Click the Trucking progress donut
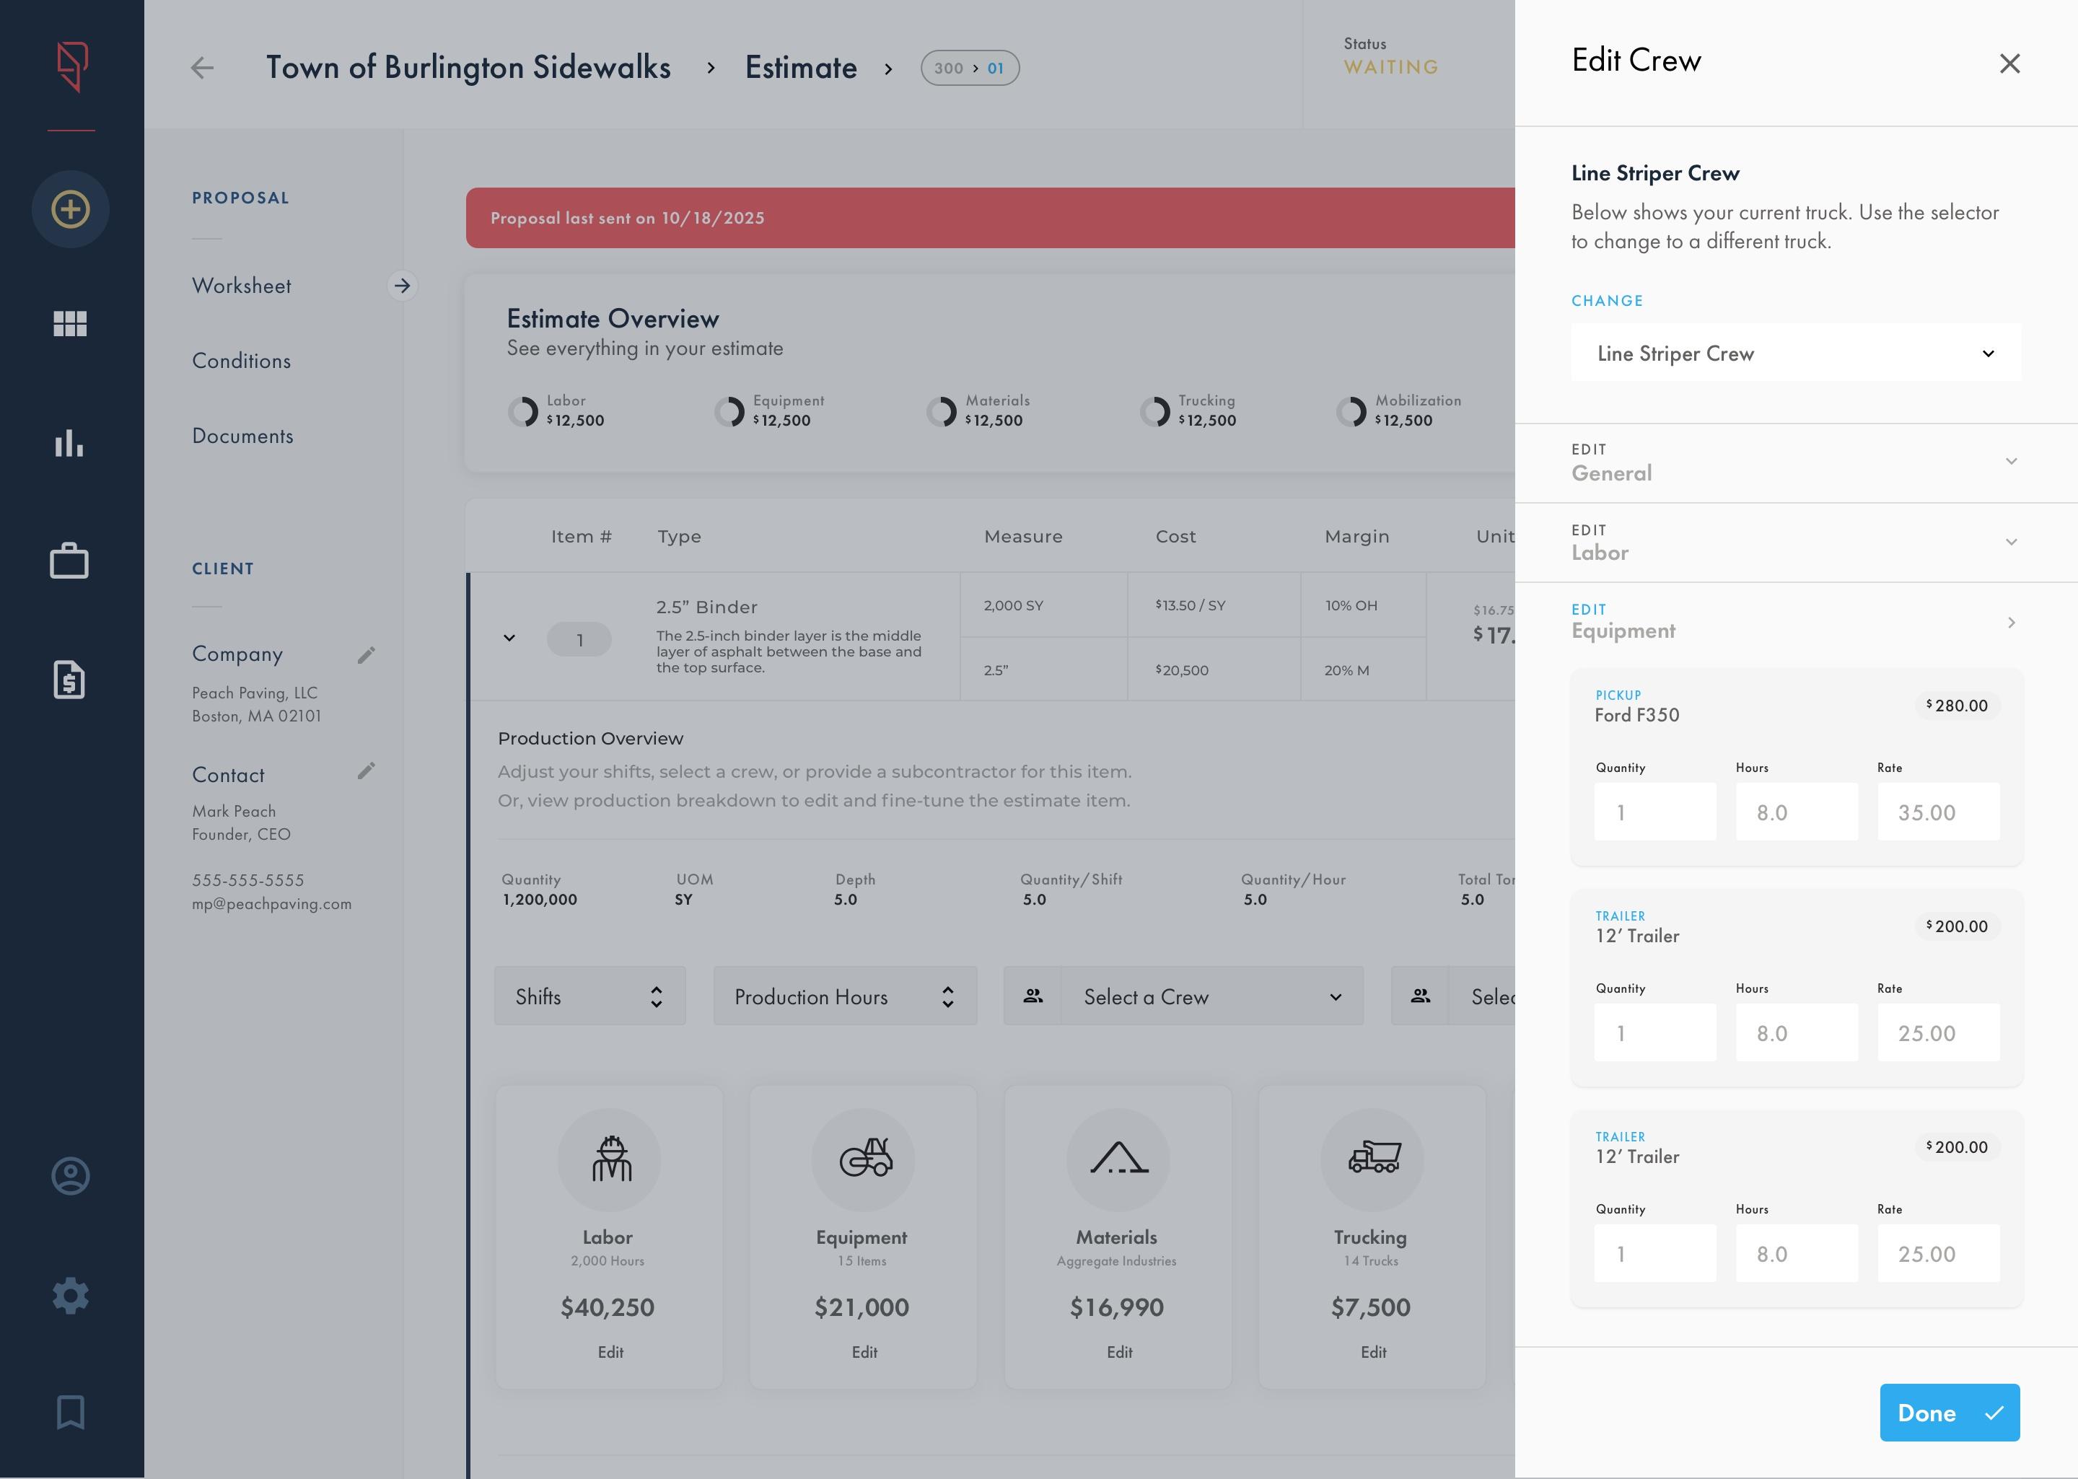2078x1479 pixels. 1158,411
